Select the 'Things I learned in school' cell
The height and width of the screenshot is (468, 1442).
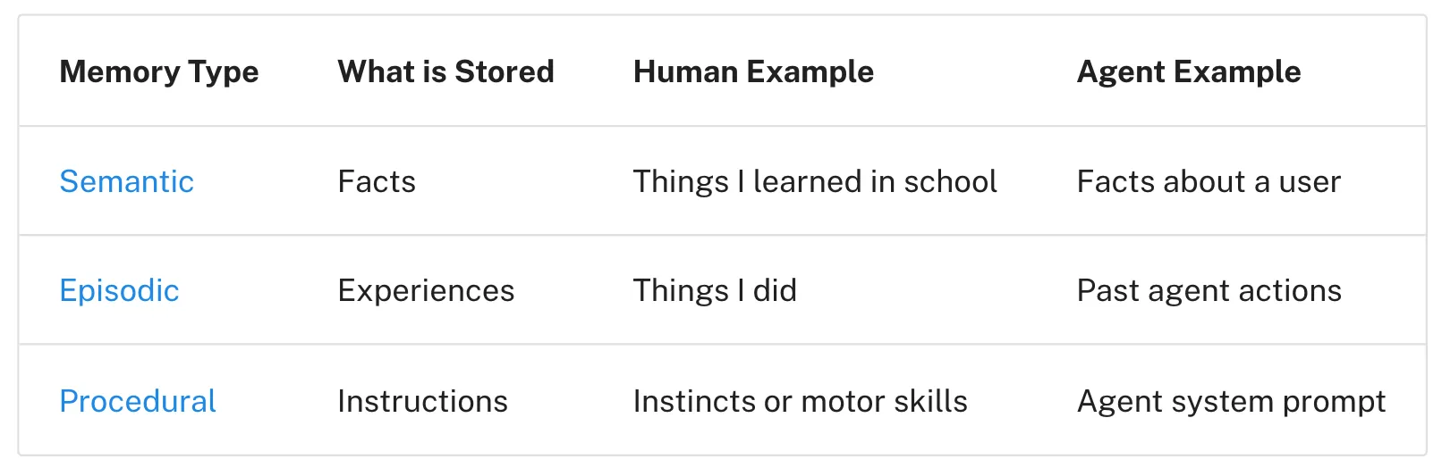pos(815,181)
